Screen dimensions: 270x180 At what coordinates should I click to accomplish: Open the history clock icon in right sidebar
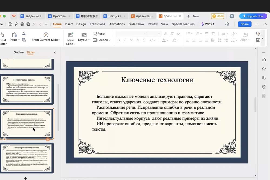pos(264,87)
